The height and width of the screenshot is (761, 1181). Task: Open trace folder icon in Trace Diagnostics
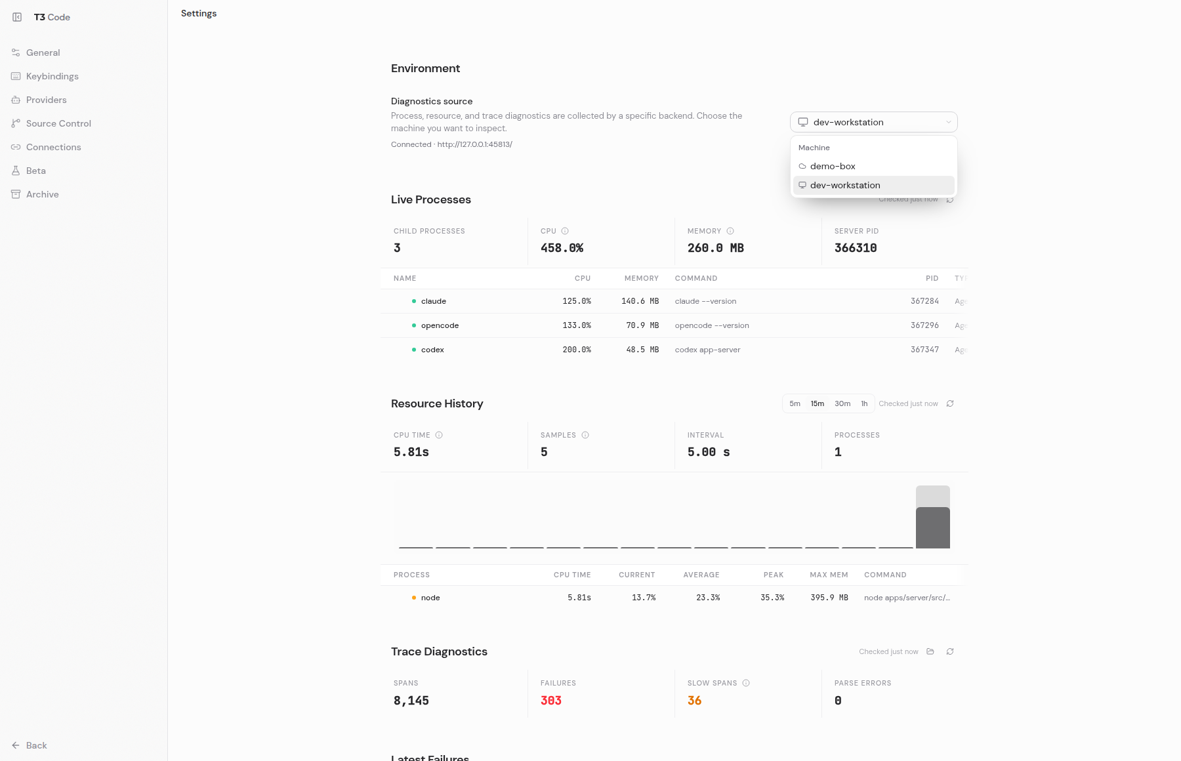[930, 651]
